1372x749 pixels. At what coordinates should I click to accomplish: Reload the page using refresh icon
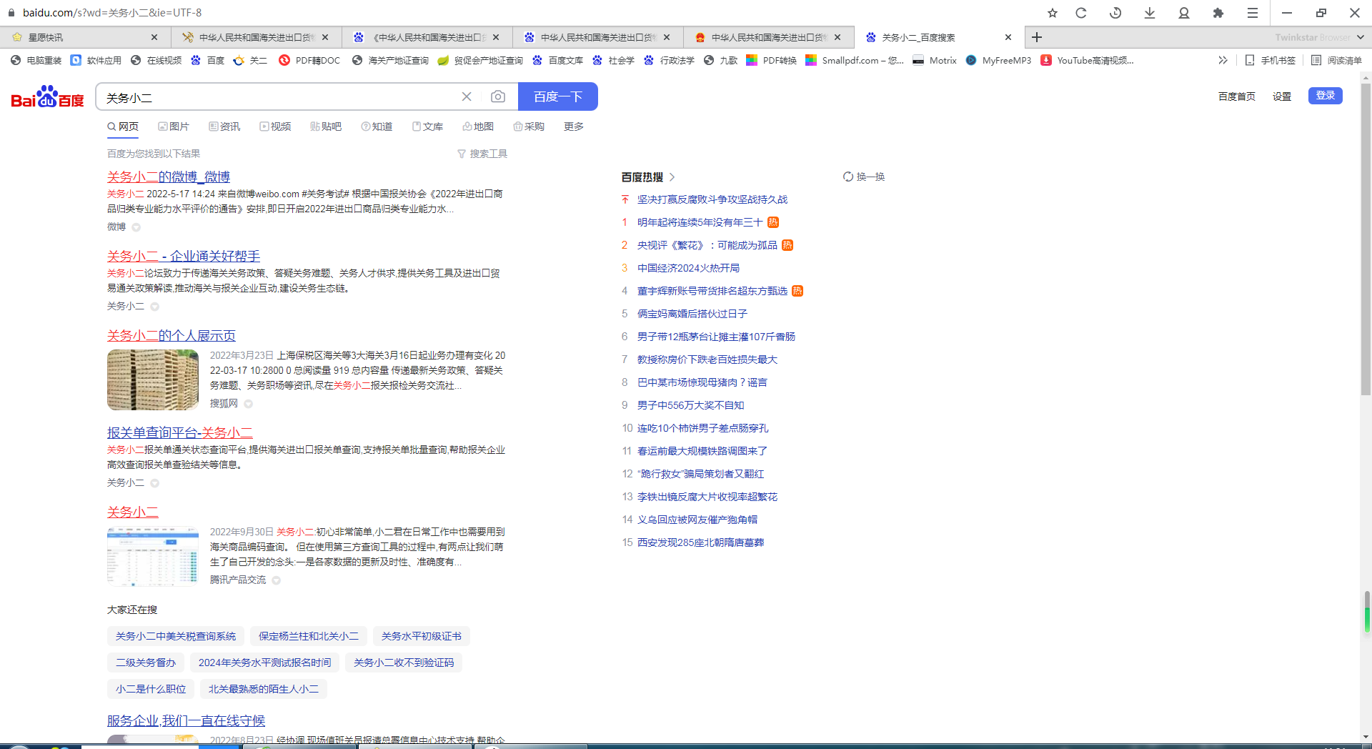tap(1081, 13)
